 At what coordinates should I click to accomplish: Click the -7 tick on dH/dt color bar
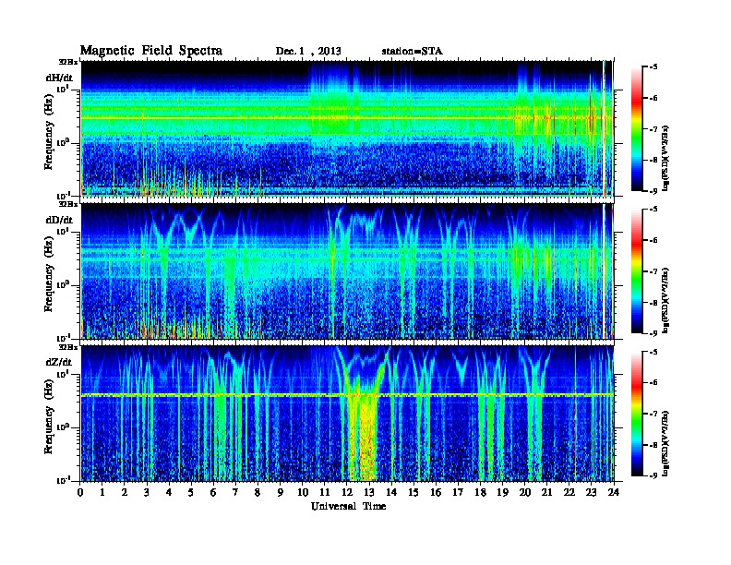pos(653,128)
